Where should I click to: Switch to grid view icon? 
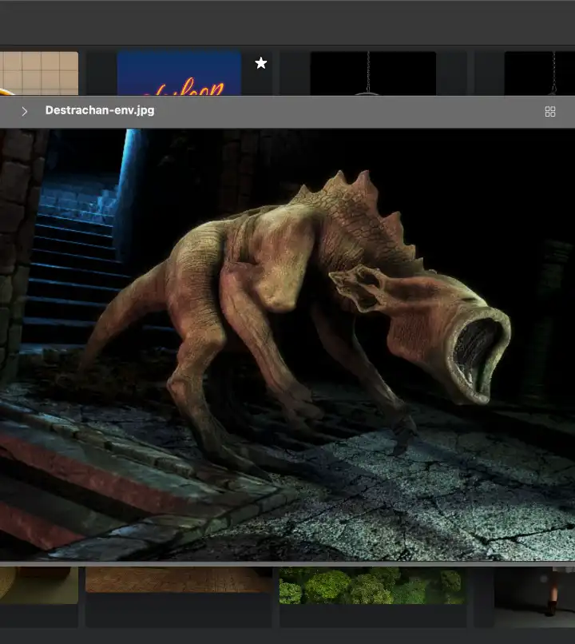550,112
